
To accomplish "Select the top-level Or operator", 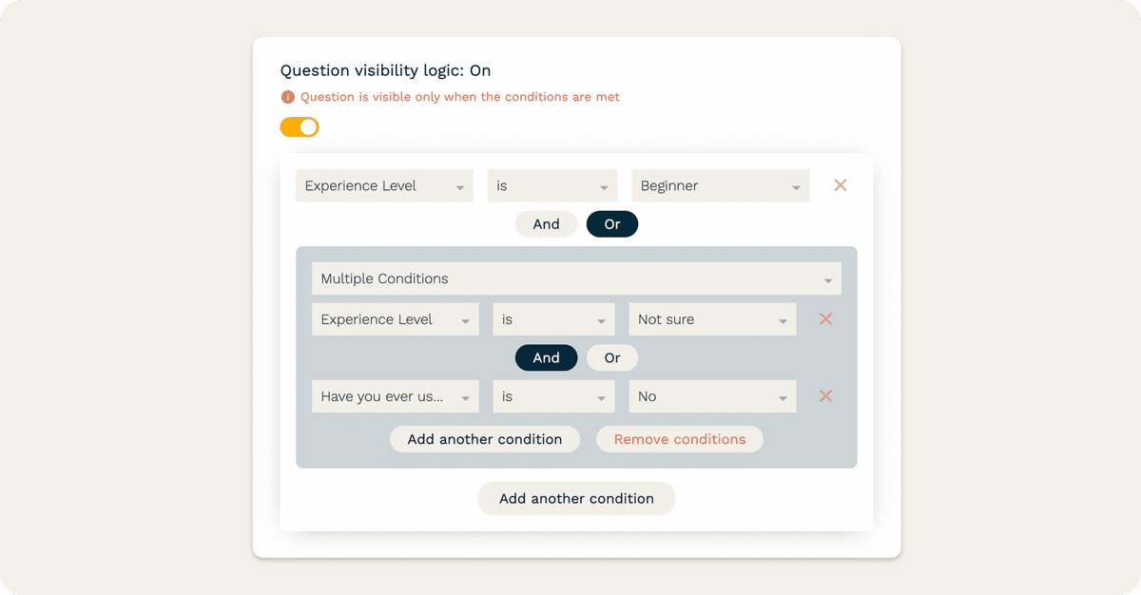I will point(612,224).
